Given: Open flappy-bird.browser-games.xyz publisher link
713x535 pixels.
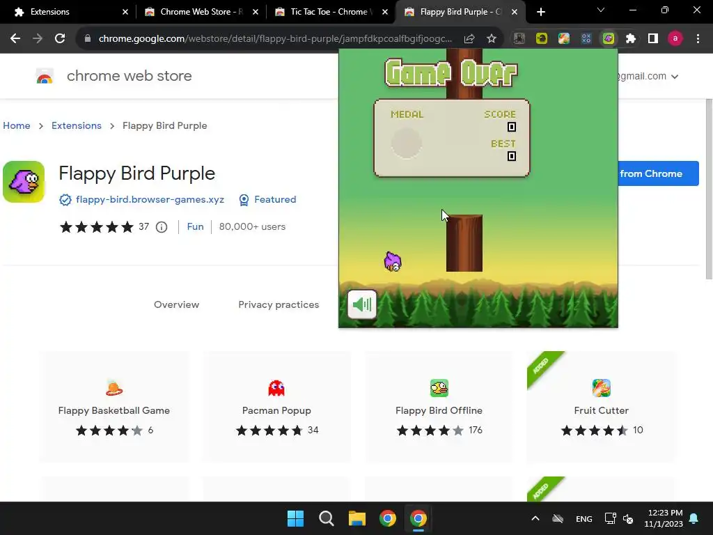Looking at the screenshot, I should tap(150, 200).
